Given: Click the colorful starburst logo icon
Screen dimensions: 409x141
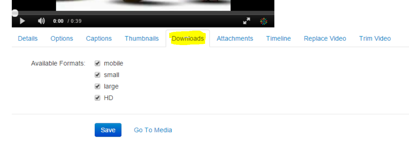Looking at the screenshot, I should pyautogui.click(x=263, y=21).
